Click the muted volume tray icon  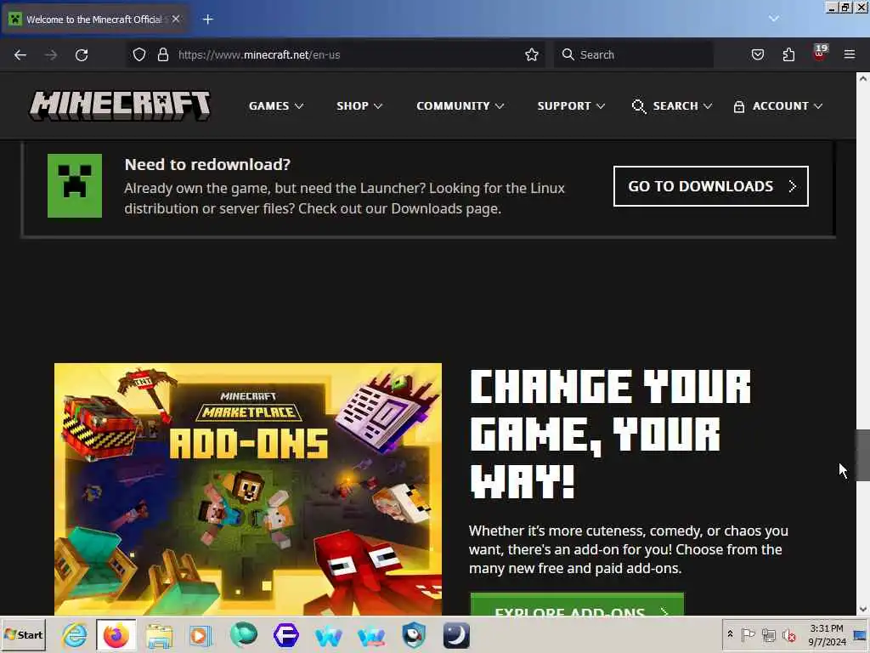(x=788, y=634)
